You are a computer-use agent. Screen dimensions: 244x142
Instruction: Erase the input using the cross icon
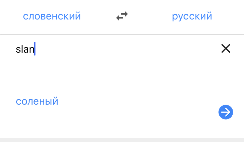225,49
